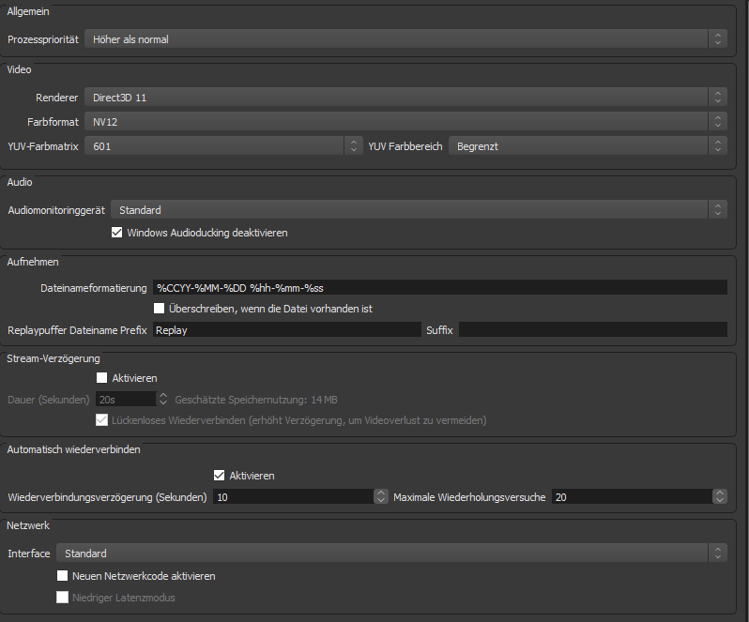Open the Audiomonitoringgerät dropdown
The width and height of the screenshot is (749, 622).
[x=418, y=210]
